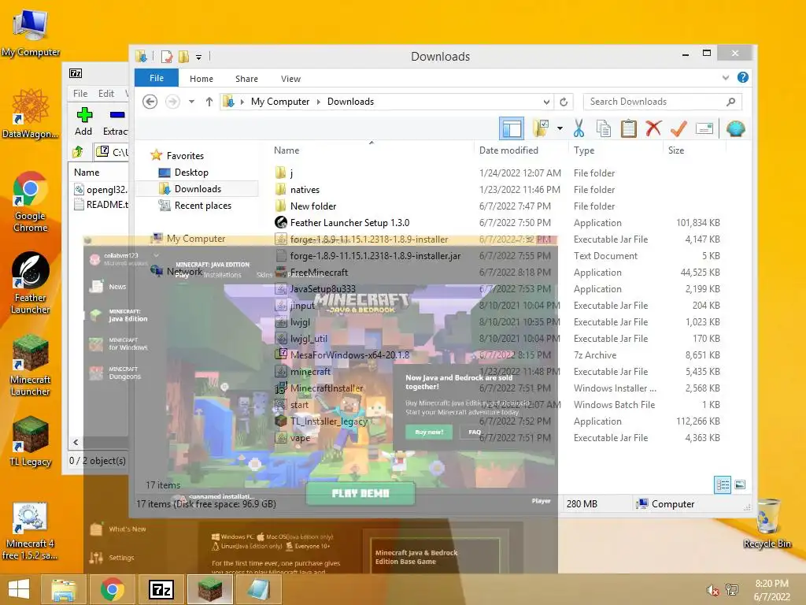The image size is (806, 605).
Task: Select the New folder item
Action: pyautogui.click(x=313, y=206)
